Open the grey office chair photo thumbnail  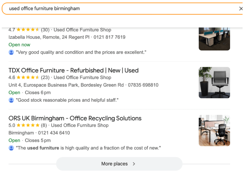pos(214,83)
